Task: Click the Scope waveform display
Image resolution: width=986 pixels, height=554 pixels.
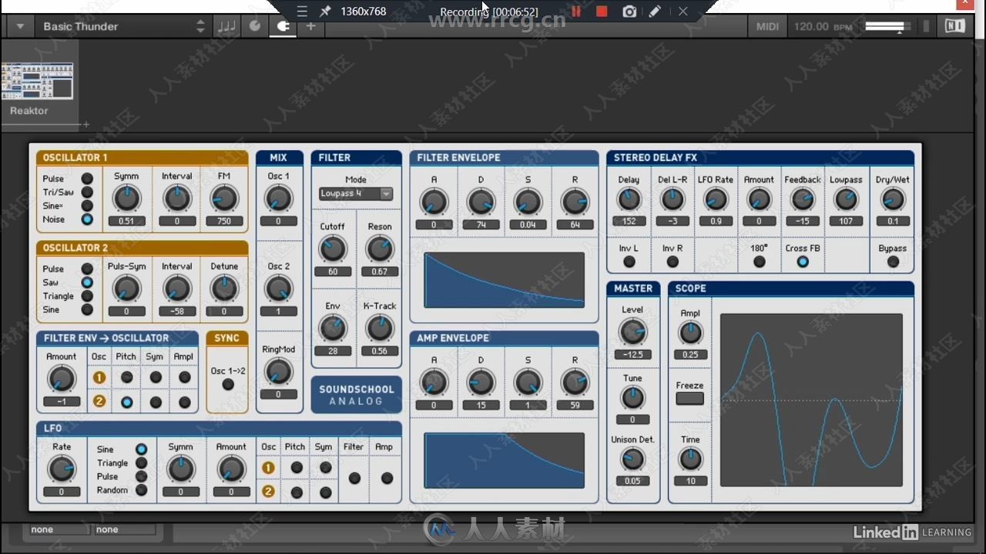Action: pyautogui.click(x=811, y=399)
